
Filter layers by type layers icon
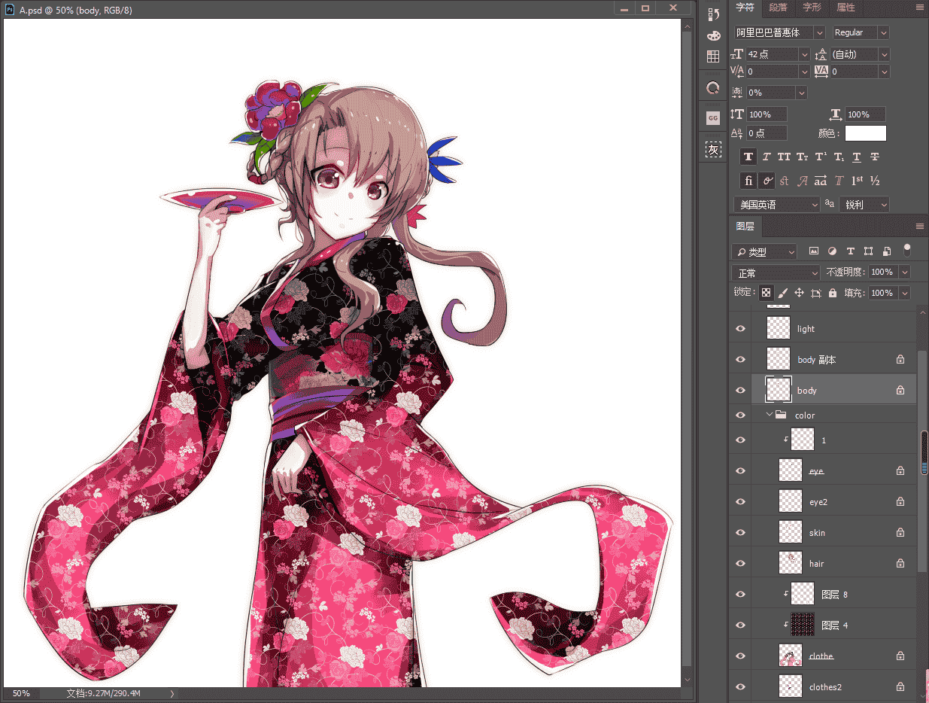[850, 251]
